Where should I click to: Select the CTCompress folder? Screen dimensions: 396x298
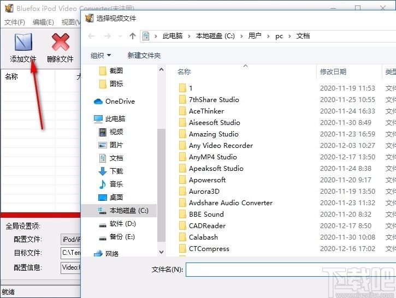[204, 249]
